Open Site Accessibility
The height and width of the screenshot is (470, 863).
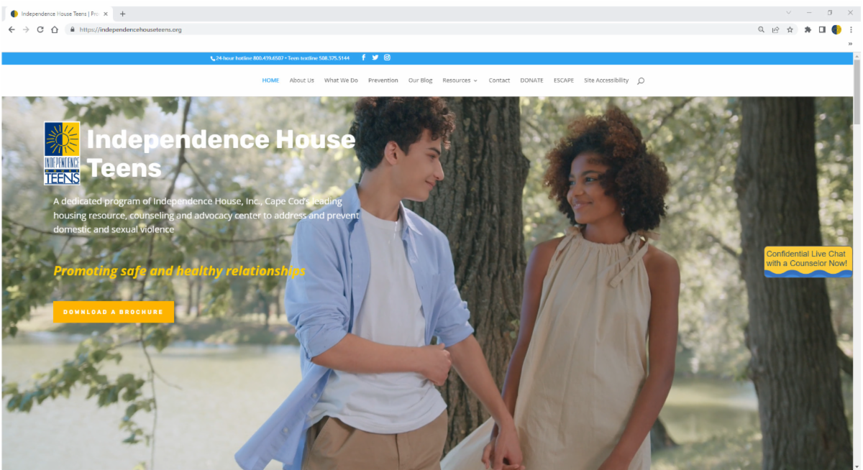click(606, 80)
